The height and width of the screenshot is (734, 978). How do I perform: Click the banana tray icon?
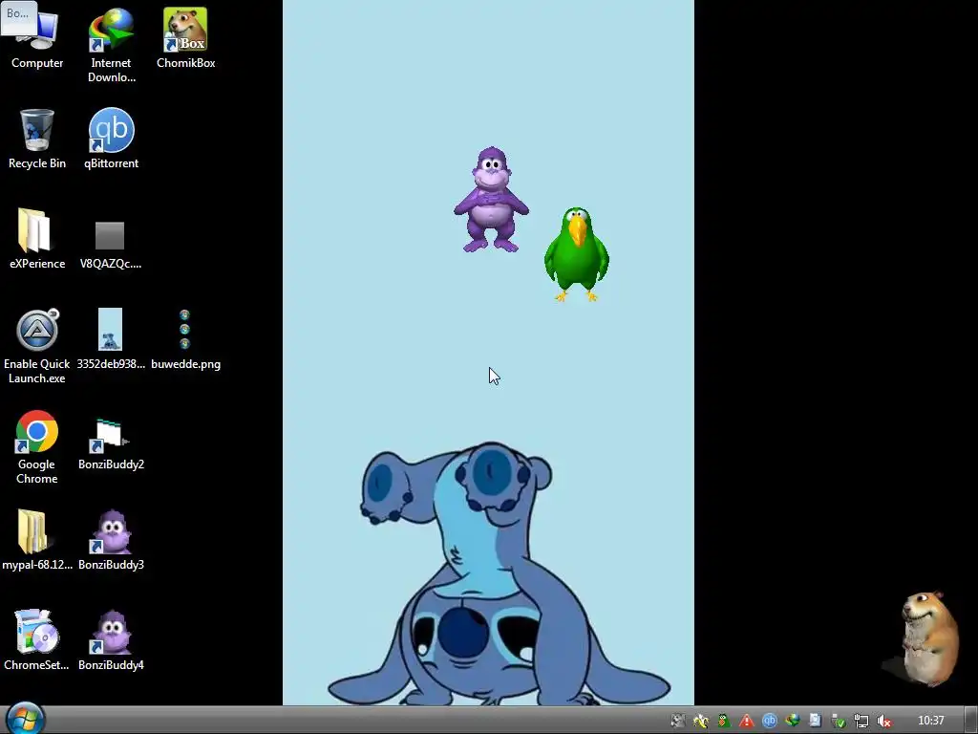(700, 721)
